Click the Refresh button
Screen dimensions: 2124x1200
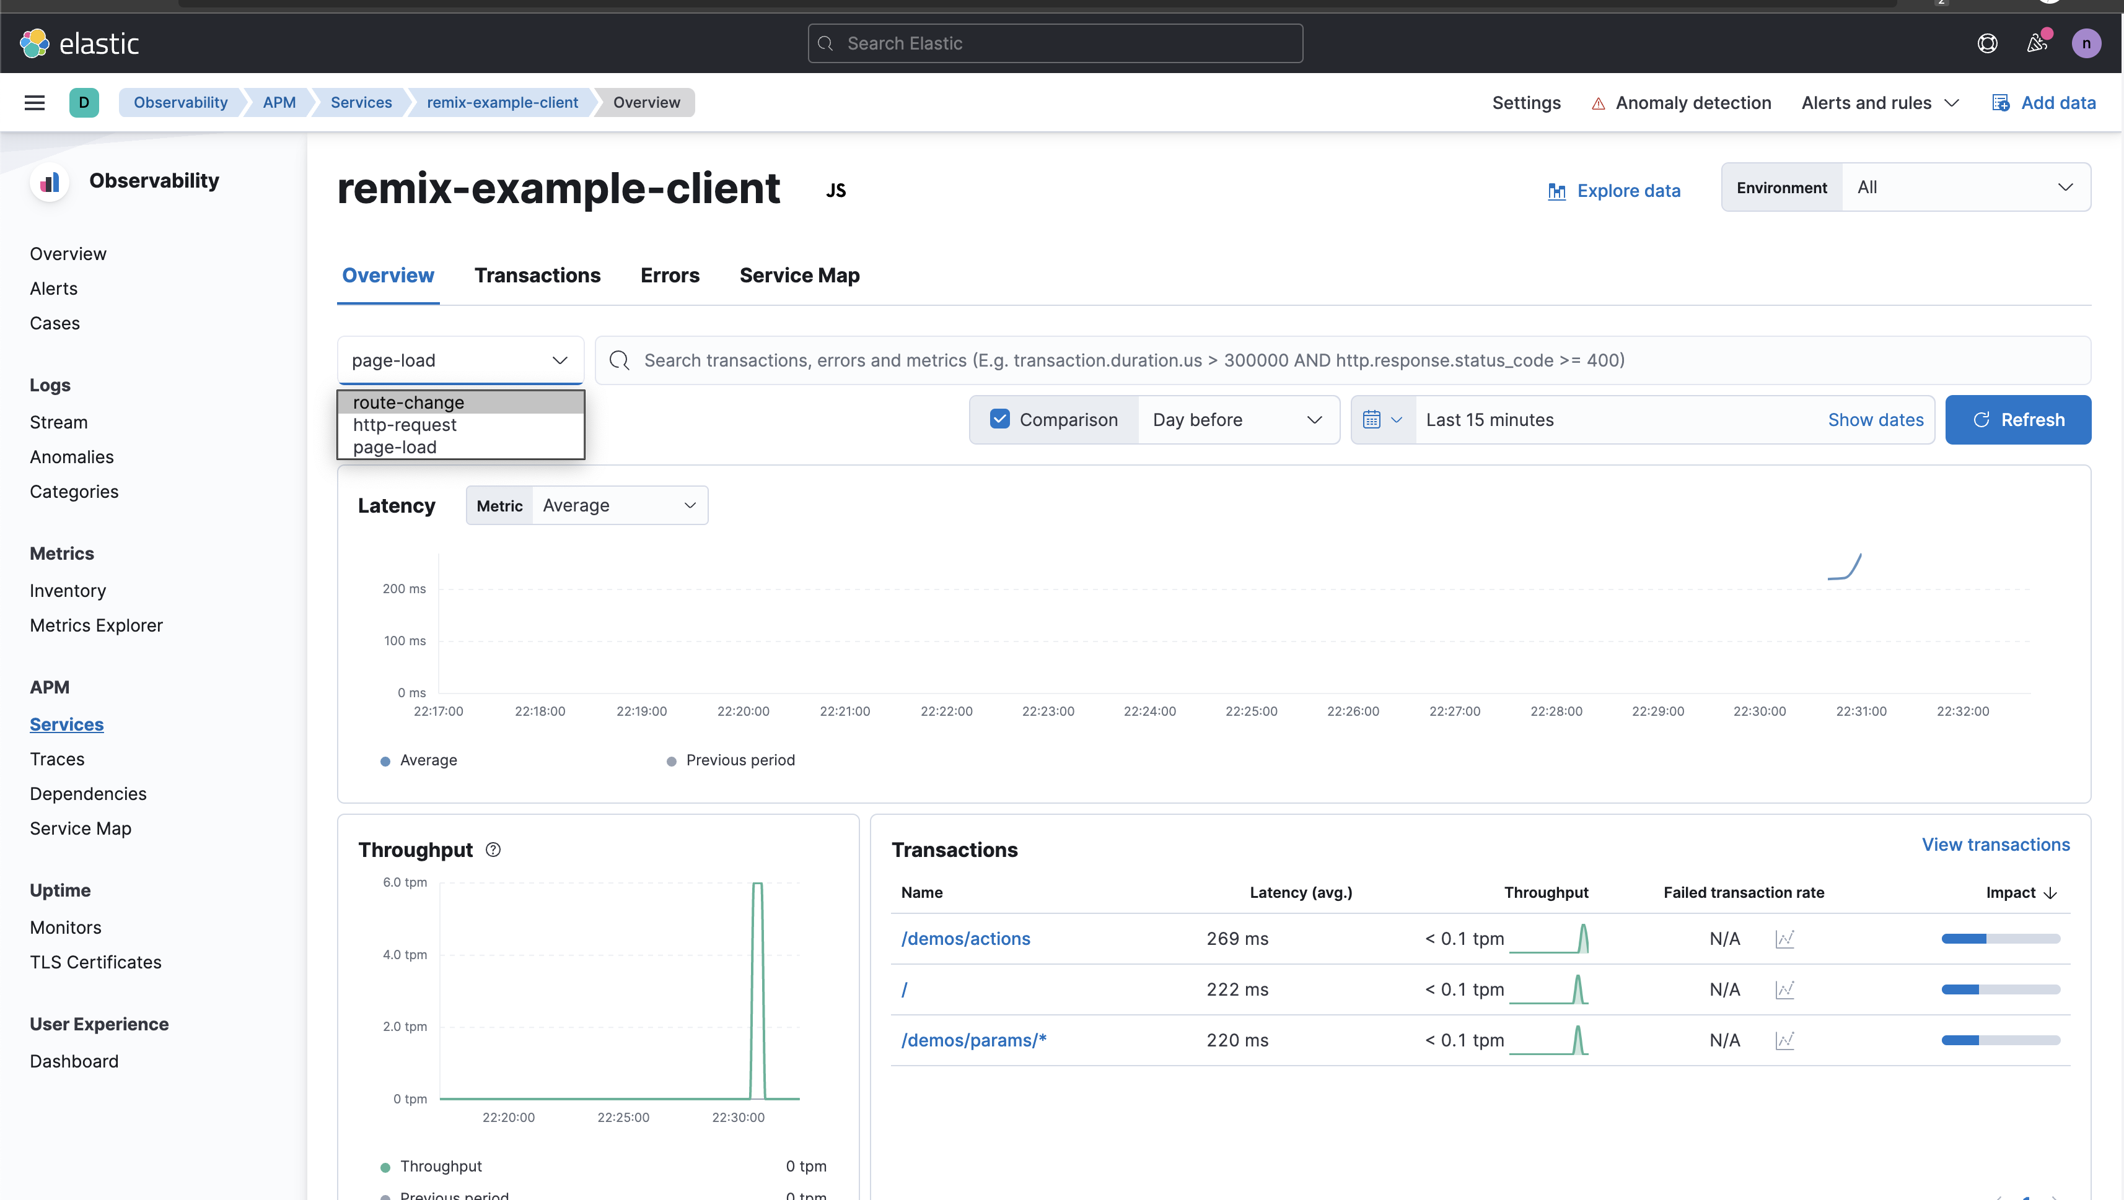click(2017, 420)
